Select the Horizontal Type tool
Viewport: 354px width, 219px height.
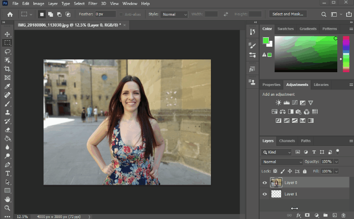coord(7,173)
